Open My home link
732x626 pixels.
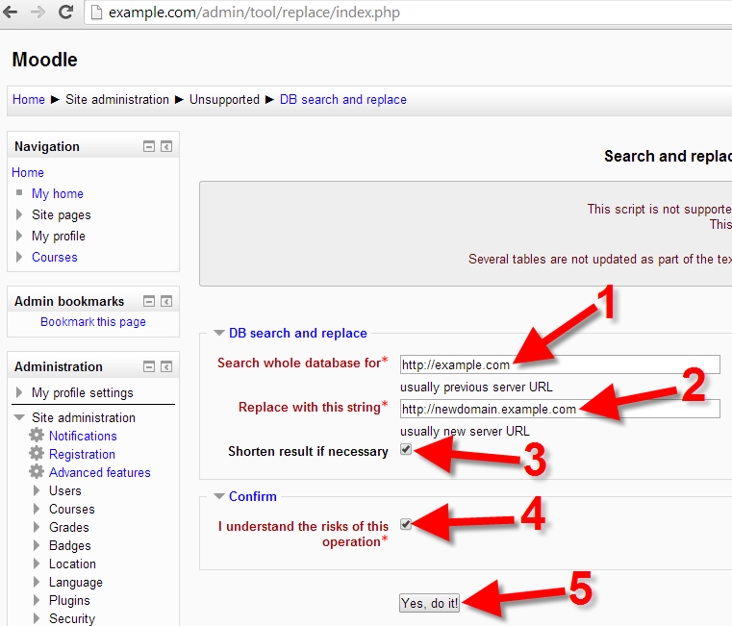[x=58, y=193]
